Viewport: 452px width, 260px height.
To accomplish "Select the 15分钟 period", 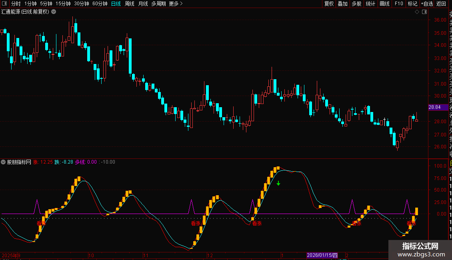I will coord(63,4).
